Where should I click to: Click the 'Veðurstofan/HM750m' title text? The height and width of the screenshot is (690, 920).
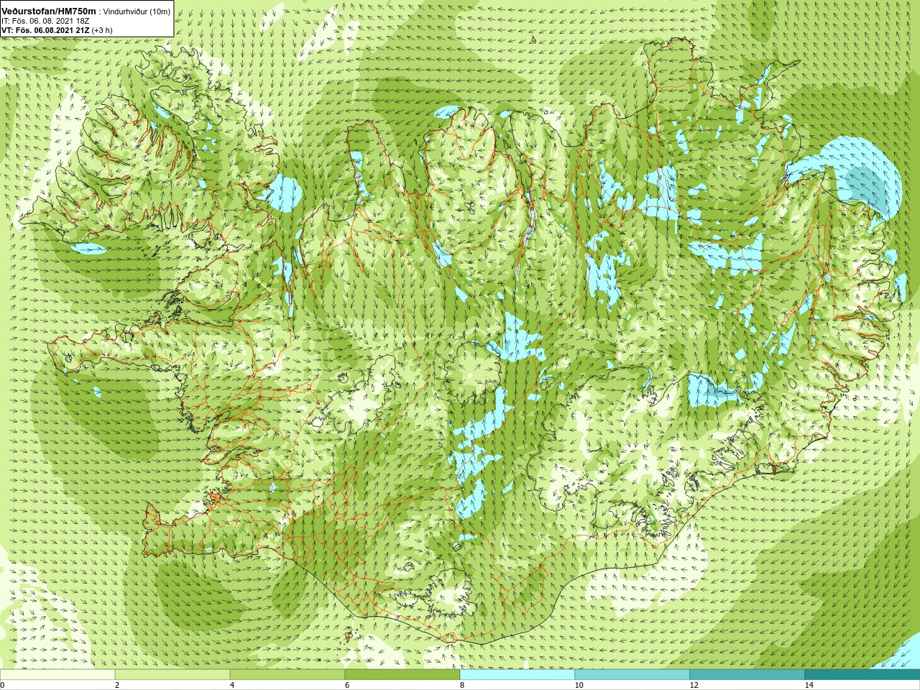click(x=49, y=11)
